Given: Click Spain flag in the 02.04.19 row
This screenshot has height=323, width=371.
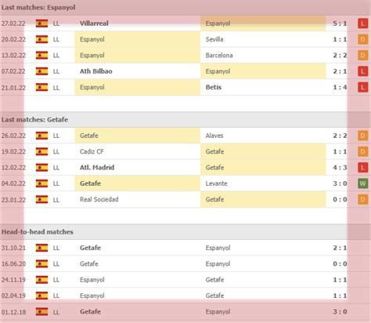Looking at the screenshot, I should (41, 296).
